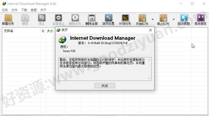Expand the 停止队列 dropdown arrow
209x116 pixels.
174,19
